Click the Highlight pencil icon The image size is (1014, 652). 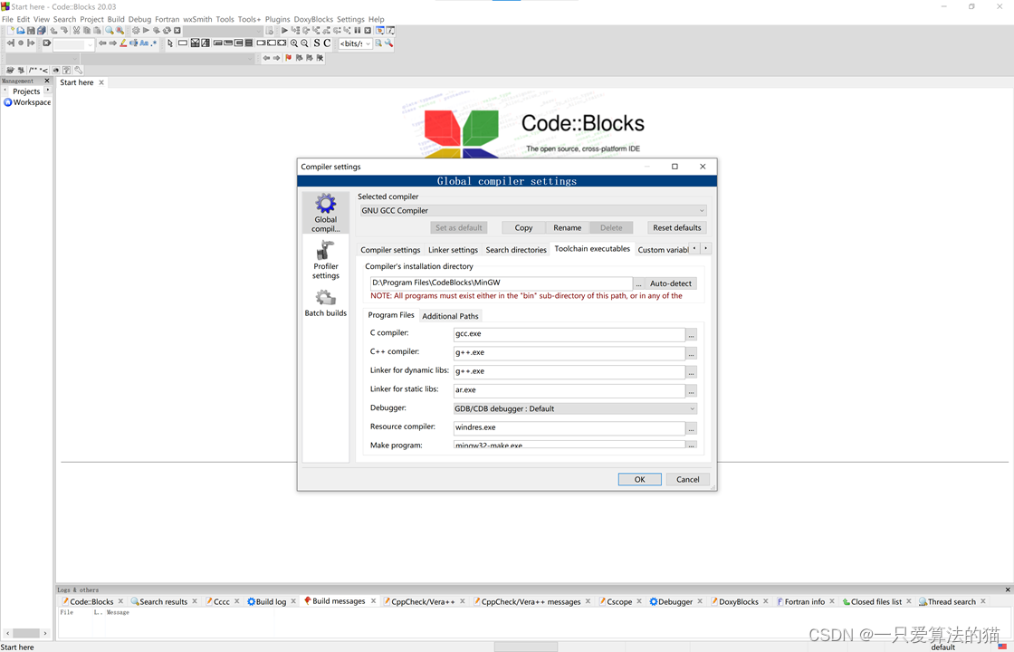pyautogui.click(x=123, y=43)
